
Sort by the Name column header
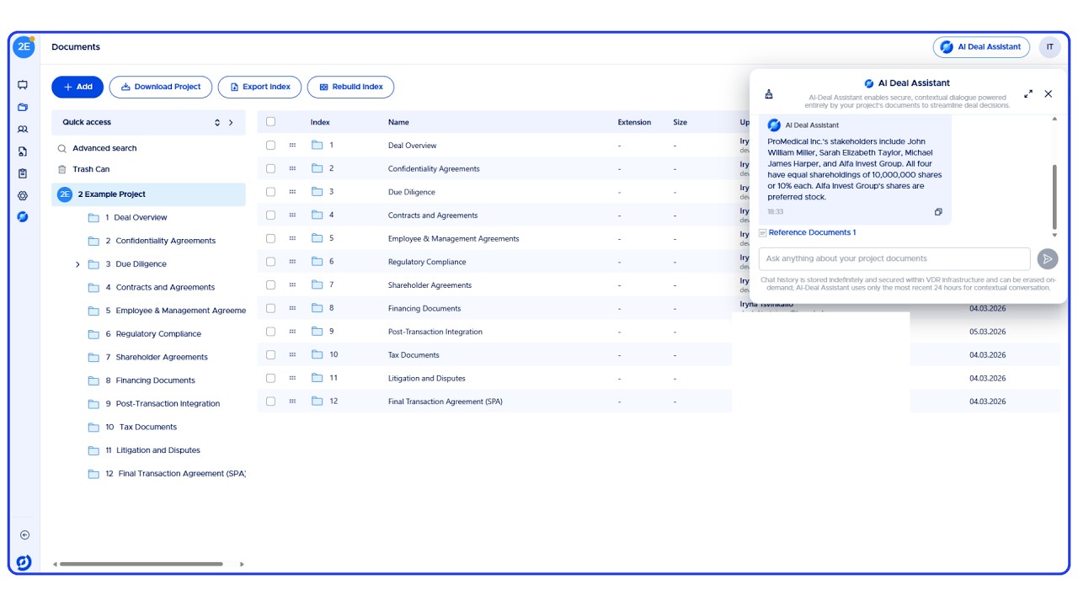(x=398, y=122)
